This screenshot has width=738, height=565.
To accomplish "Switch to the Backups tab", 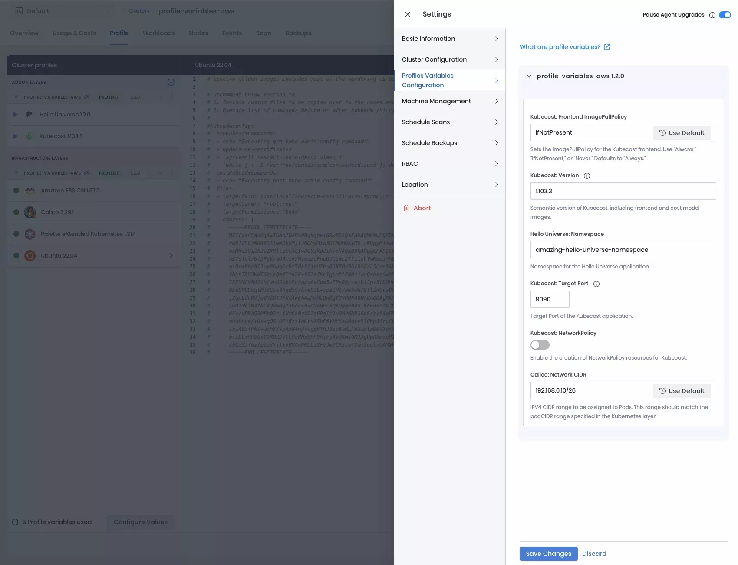I will pos(298,33).
